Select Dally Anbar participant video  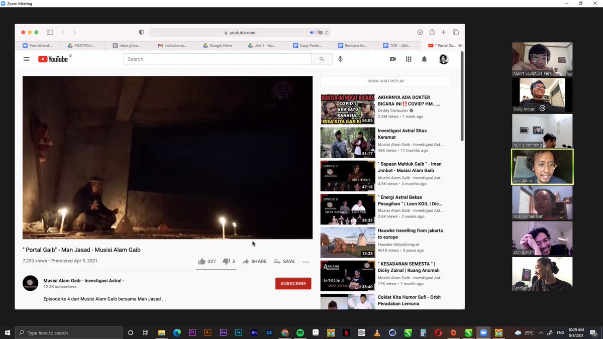pyautogui.click(x=542, y=95)
